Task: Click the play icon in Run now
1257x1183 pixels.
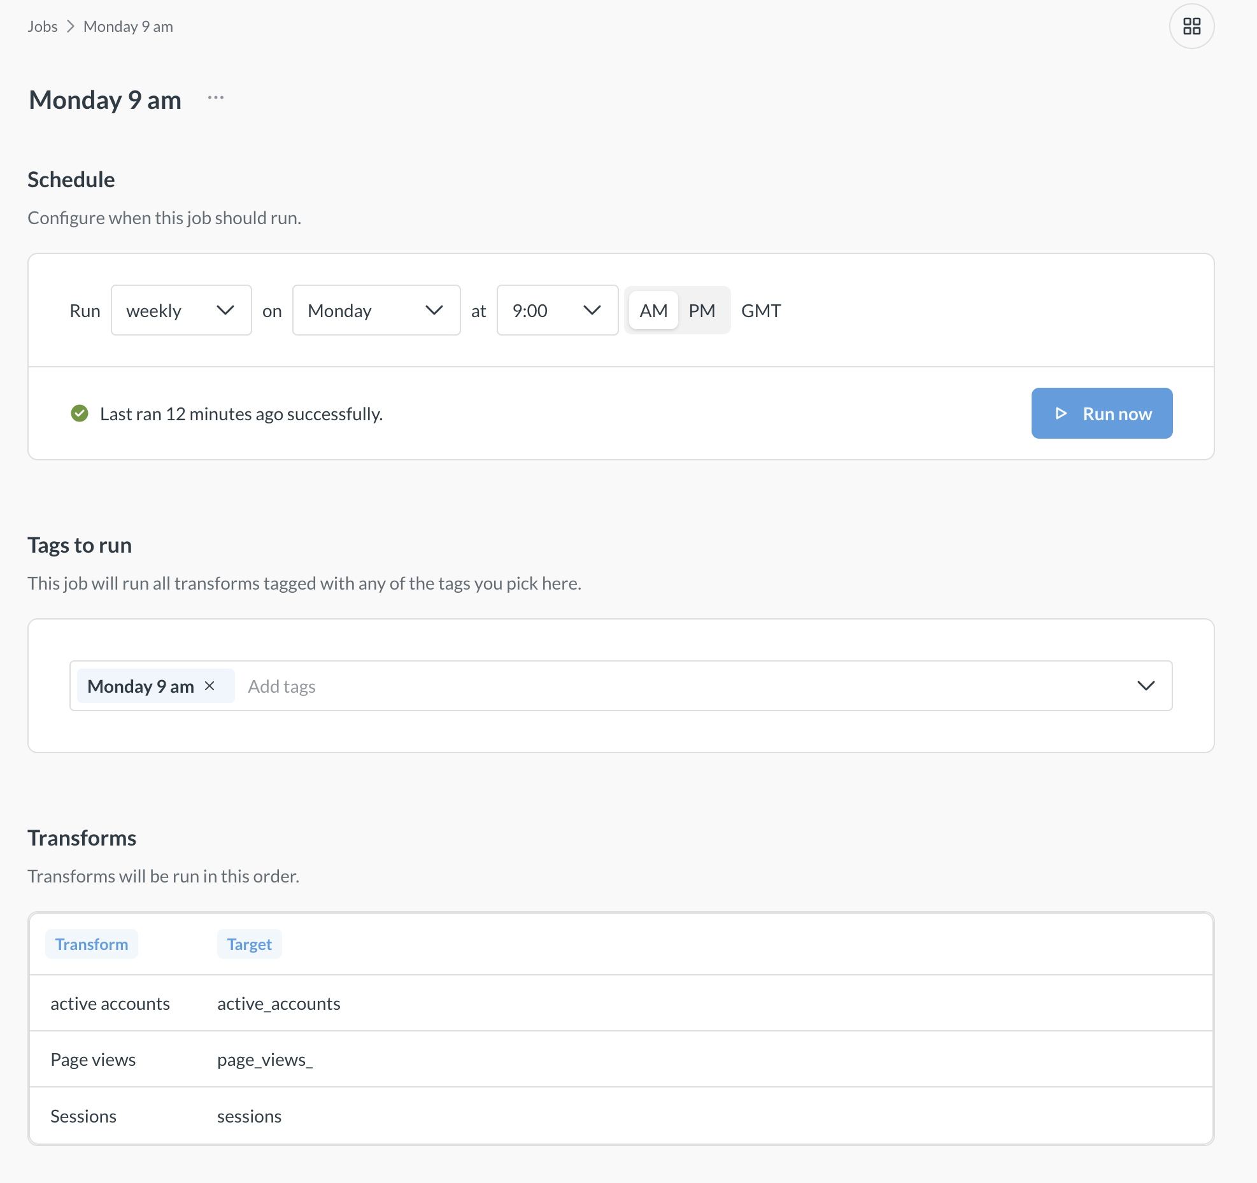Action: pyautogui.click(x=1061, y=413)
